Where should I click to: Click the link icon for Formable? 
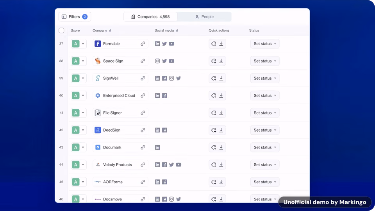pyautogui.click(x=143, y=44)
